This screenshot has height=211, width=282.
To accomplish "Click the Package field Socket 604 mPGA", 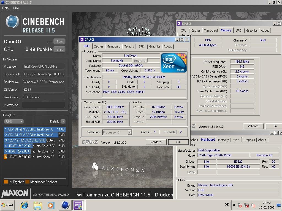I will pyautogui.click(x=131, y=65).
